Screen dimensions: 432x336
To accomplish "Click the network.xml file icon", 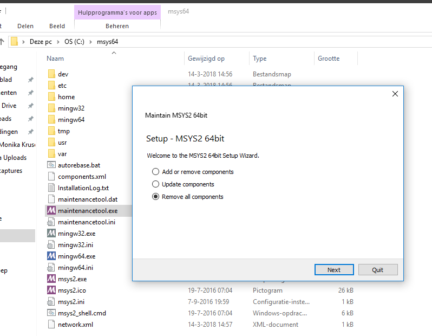I will click(51, 324).
